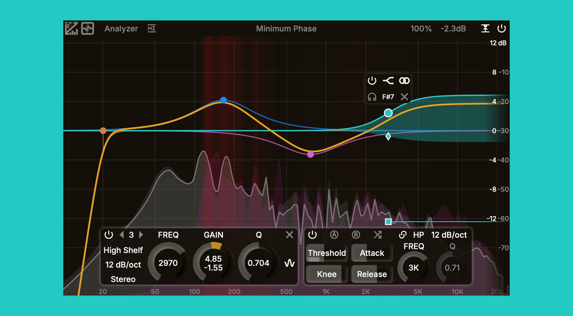Open the High Shelf filter type selector

pos(123,250)
